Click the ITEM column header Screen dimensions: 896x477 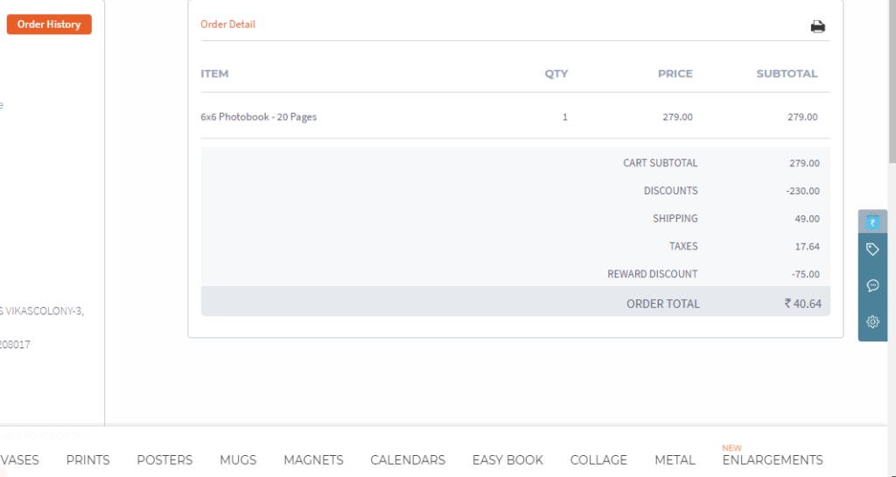[x=215, y=74]
